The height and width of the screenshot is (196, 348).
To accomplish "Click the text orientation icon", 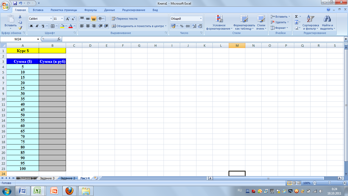I will pyautogui.click(x=100, y=19).
